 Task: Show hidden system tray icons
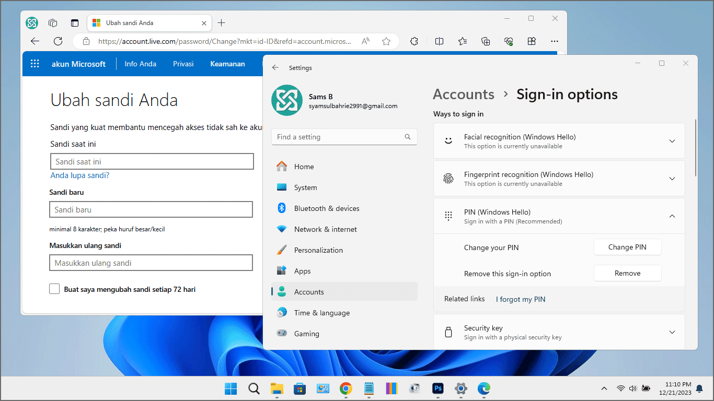click(604, 388)
